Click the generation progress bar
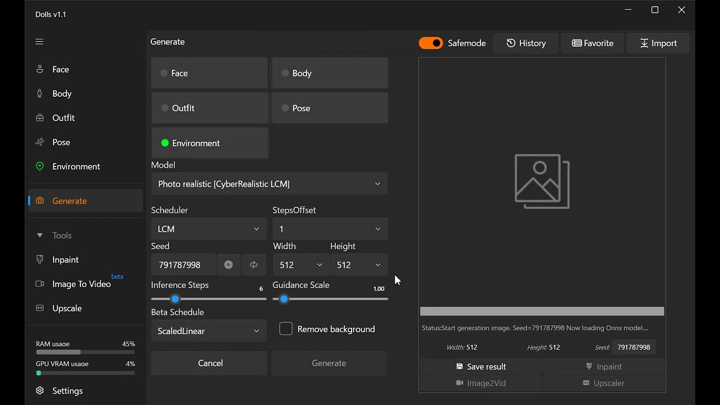 (x=542, y=311)
